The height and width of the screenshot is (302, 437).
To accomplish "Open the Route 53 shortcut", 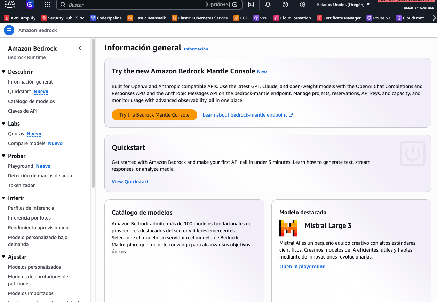I will (378, 18).
